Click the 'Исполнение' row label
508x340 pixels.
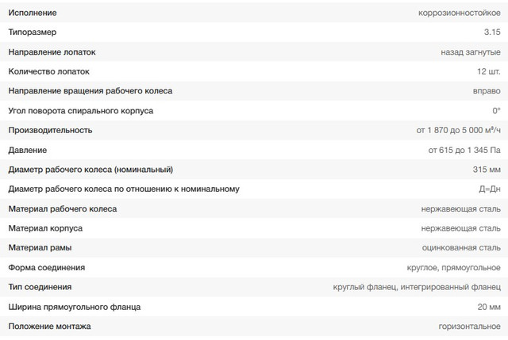(32, 13)
